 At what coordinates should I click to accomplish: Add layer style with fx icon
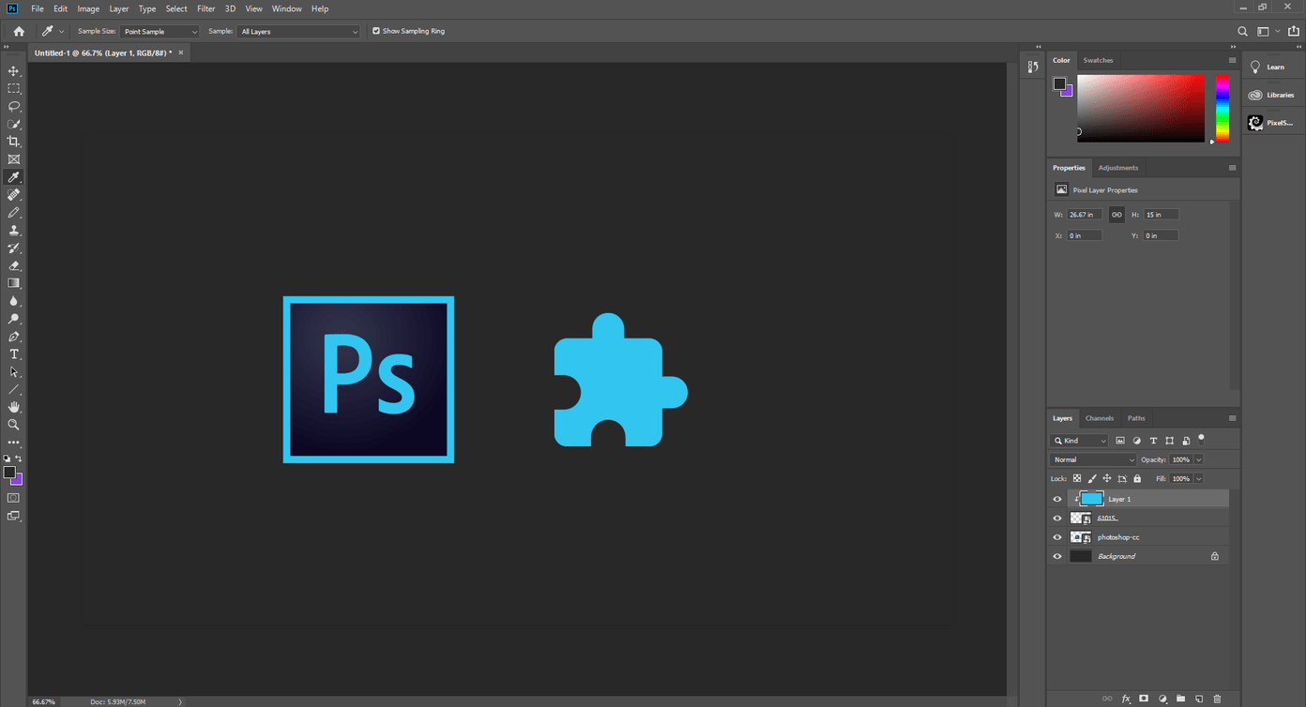coord(1126,699)
